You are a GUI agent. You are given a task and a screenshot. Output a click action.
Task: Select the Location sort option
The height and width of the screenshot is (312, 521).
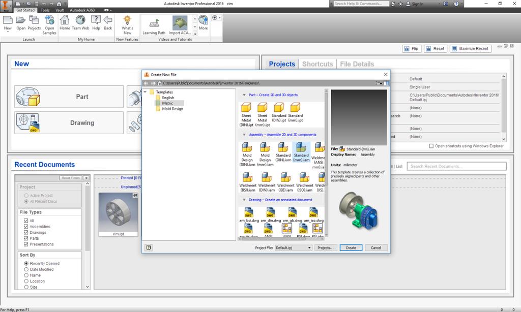[x=26, y=281]
